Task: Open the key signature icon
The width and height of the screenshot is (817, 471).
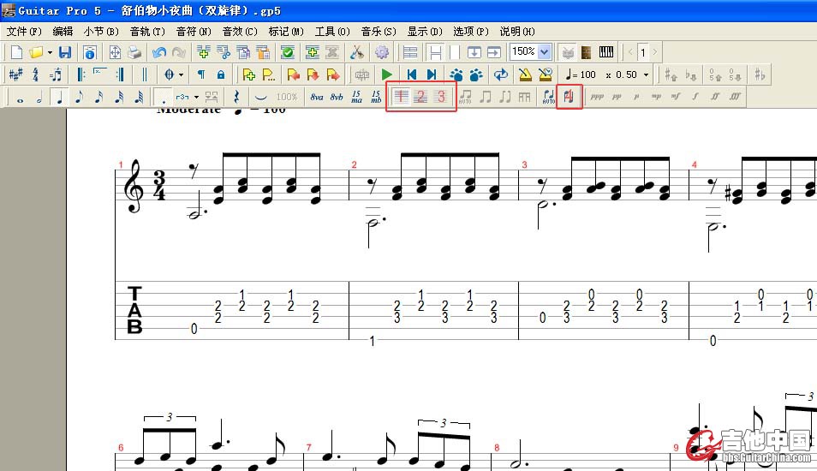Action: [15, 75]
